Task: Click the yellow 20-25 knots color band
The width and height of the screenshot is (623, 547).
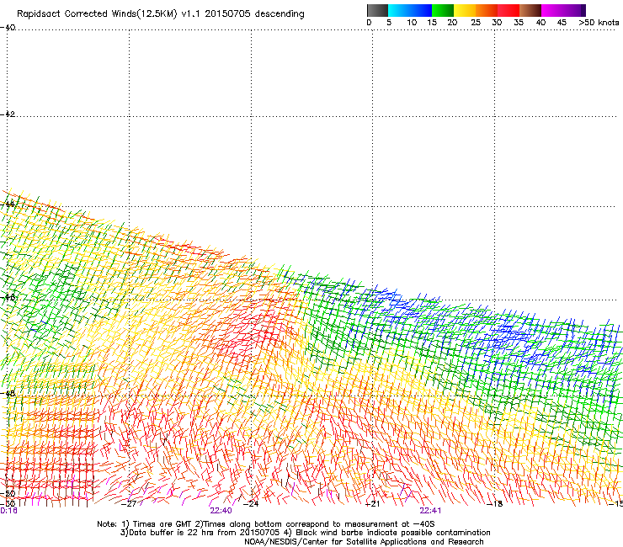Action: [x=465, y=10]
